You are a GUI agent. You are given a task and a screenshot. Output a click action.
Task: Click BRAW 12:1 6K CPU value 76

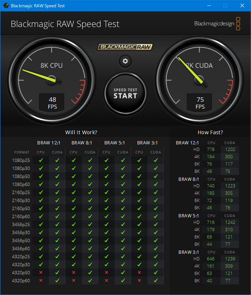(x=209, y=164)
